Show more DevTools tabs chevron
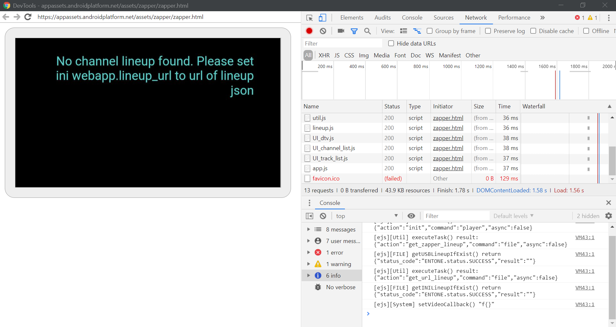 coord(543,18)
